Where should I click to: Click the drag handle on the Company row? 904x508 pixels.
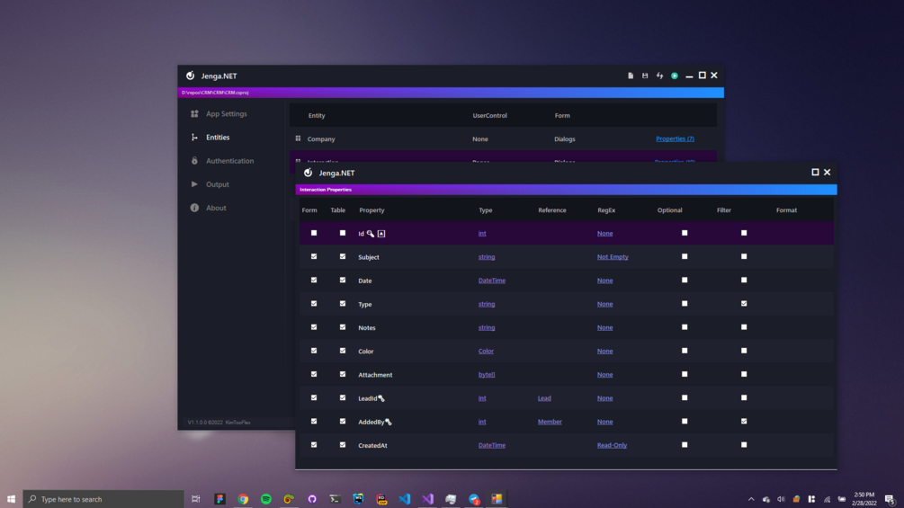coord(298,138)
